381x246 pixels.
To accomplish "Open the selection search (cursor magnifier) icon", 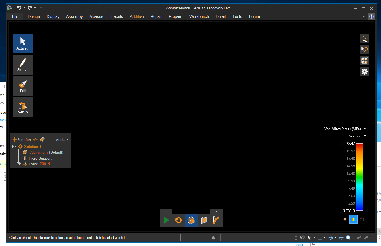I will [x=364, y=49].
